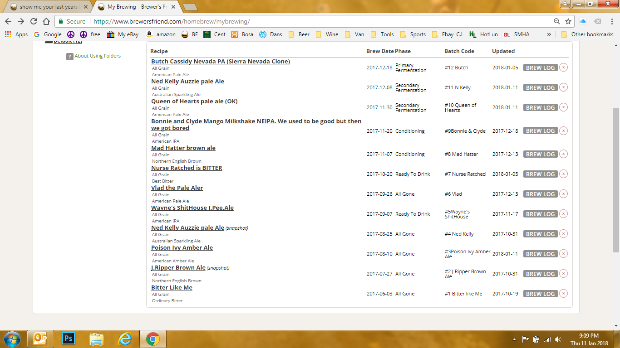
Task: Reload the page with browser refresh icon
Action: [x=34, y=21]
